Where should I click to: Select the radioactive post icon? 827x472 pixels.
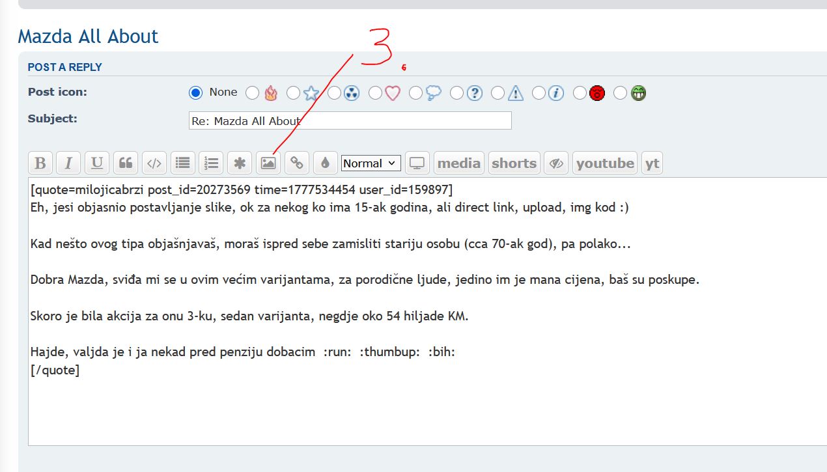[334, 93]
